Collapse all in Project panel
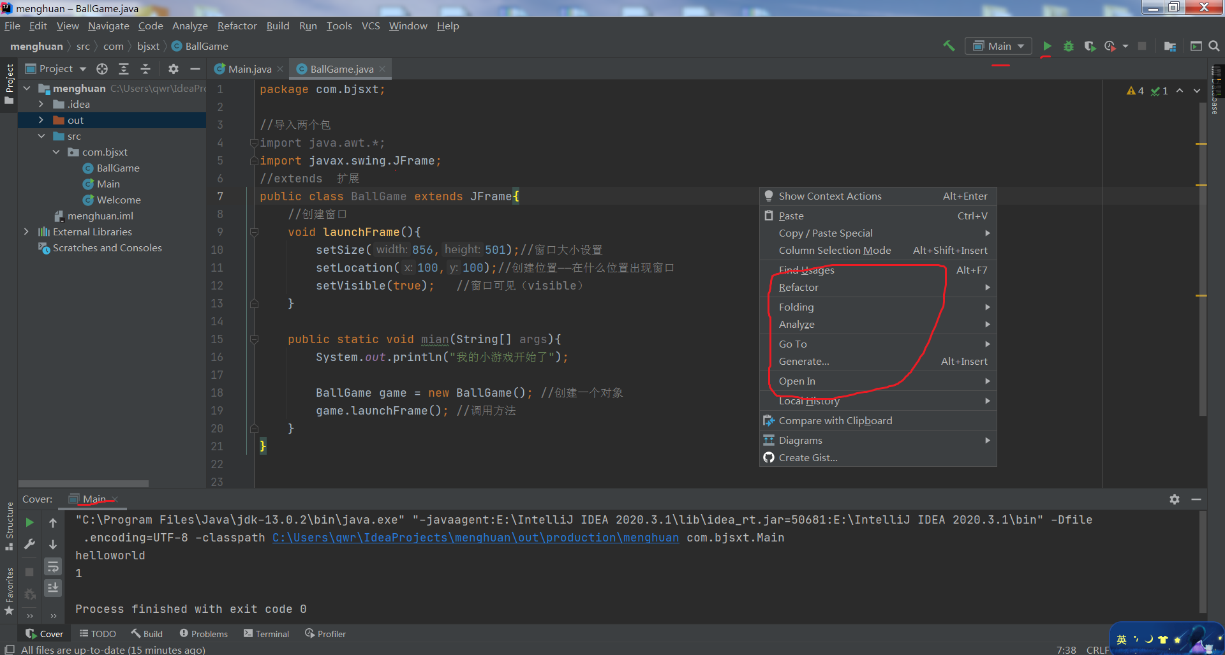Viewport: 1225px width, 655px height. pyautogui.click(x=145, y=68)
